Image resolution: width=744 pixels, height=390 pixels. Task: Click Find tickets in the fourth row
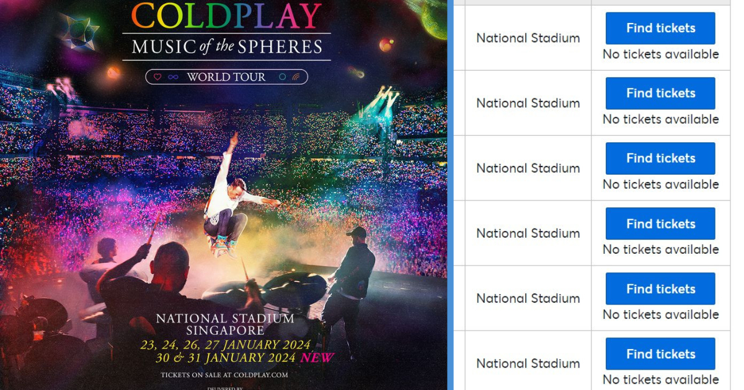tap(660, 223)
